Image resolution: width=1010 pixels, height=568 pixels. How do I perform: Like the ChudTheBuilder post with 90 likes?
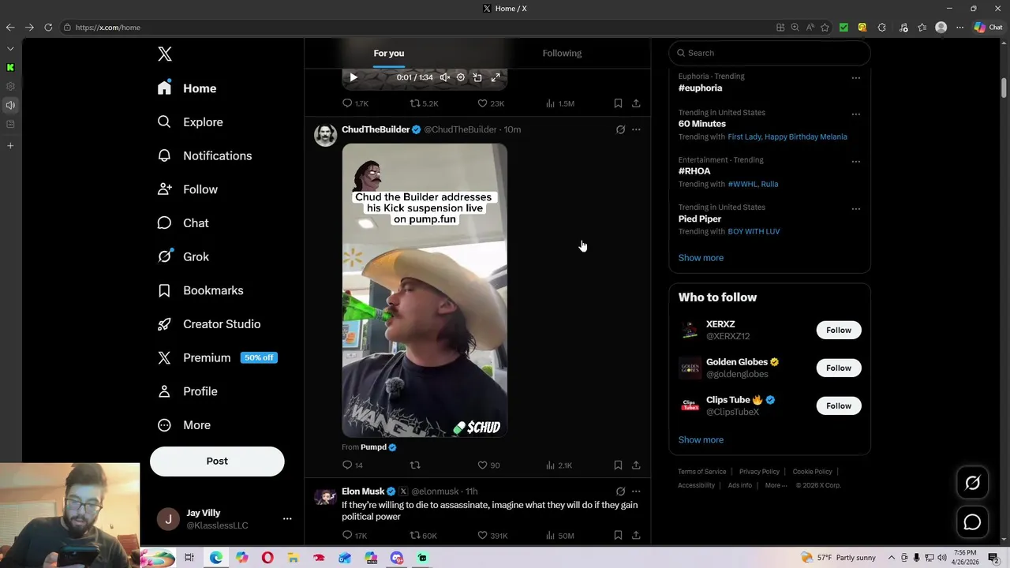[x=488, y=465]
